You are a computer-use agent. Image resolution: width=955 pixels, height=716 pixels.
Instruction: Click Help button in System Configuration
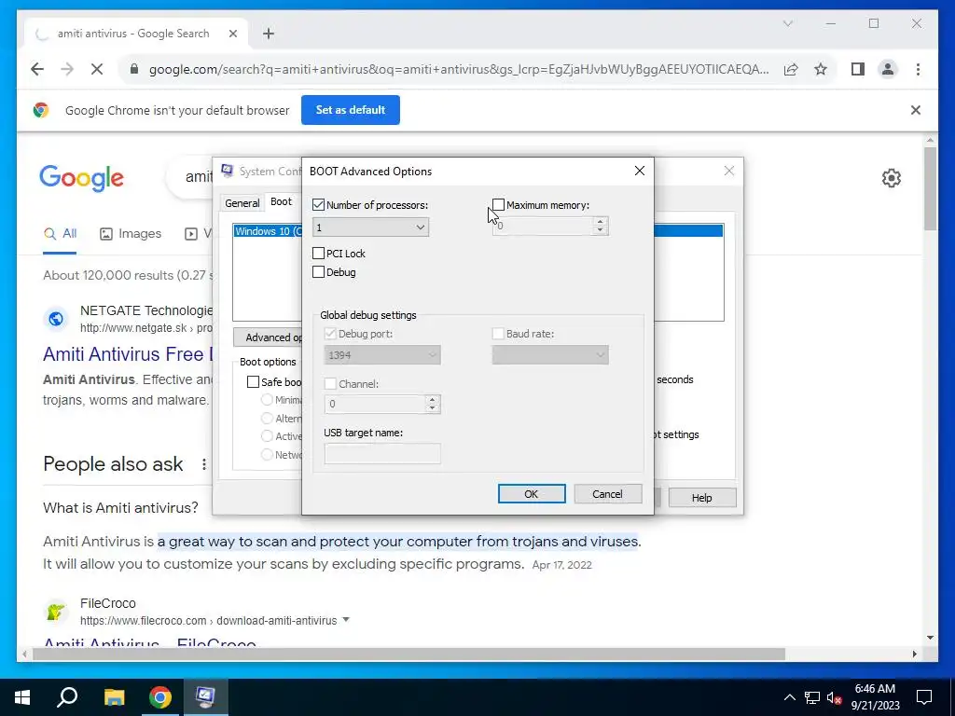click(x=701, y=498)
